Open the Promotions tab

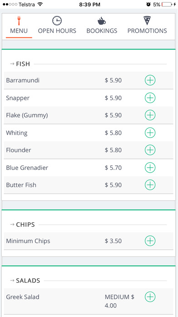tap(147, 26)
